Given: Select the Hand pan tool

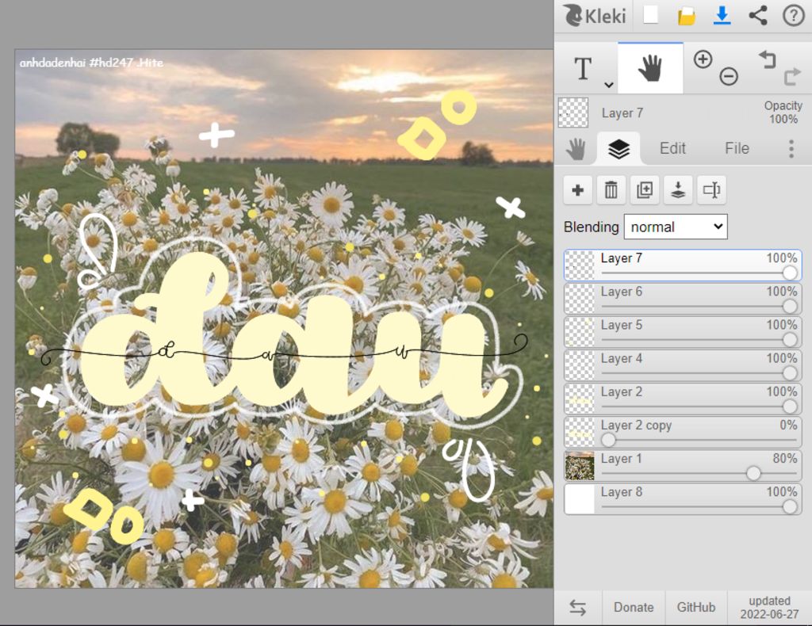Looking at the screenshot, I should tap(650, 68).
